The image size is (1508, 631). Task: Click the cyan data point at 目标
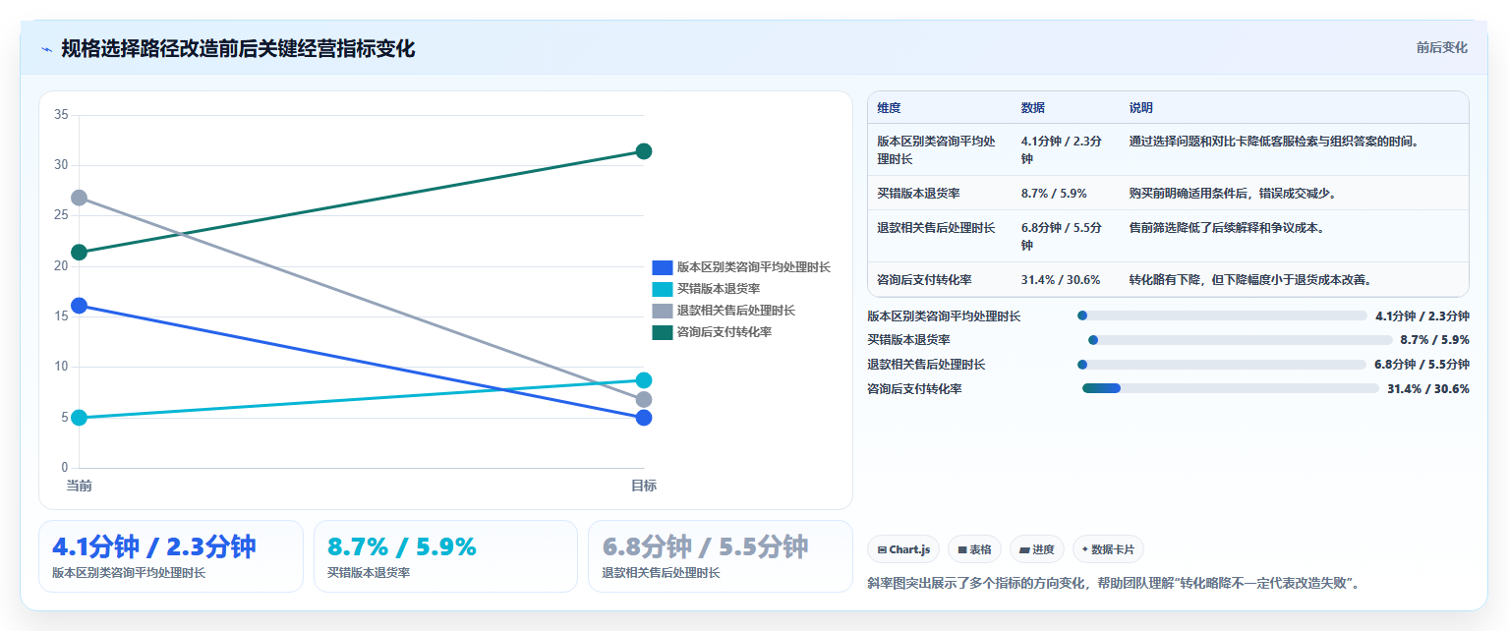click(x=644, y=380)
